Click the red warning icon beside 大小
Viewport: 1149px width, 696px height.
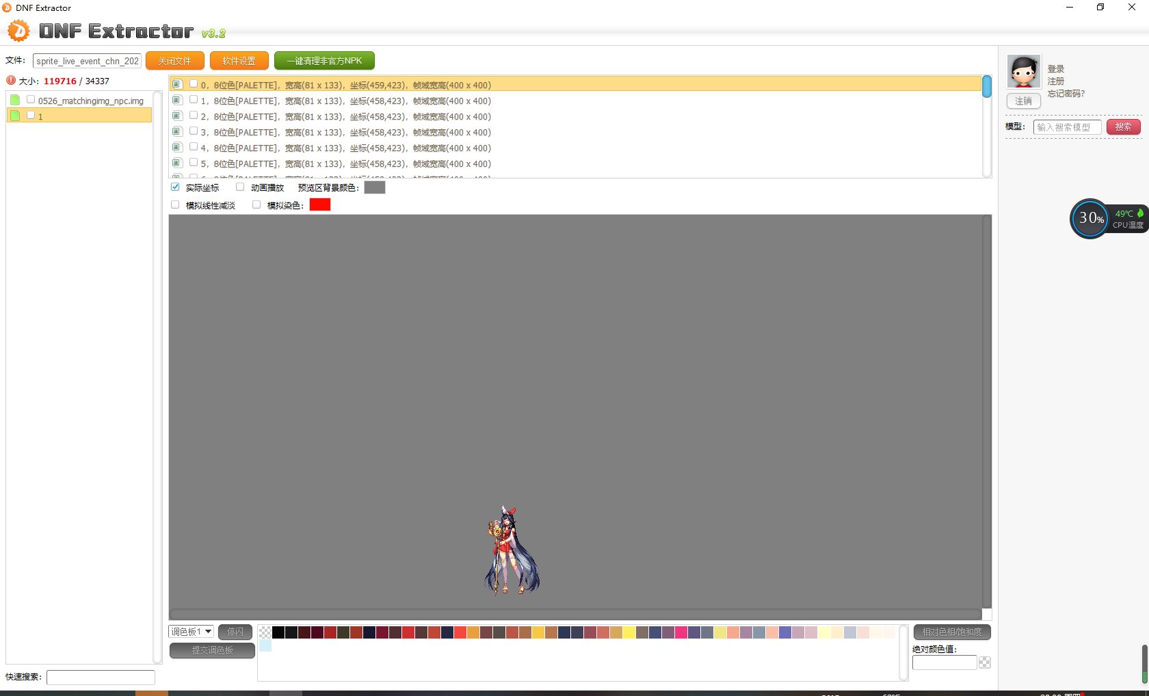(11, 81)
